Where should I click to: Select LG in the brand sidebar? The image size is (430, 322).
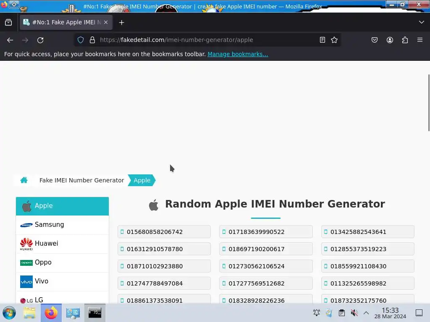62,298
